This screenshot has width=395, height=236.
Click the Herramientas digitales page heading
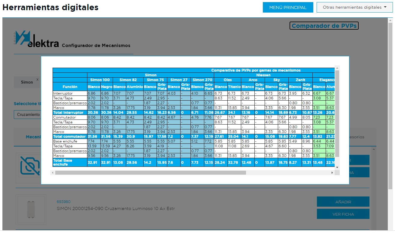(50, 7)
